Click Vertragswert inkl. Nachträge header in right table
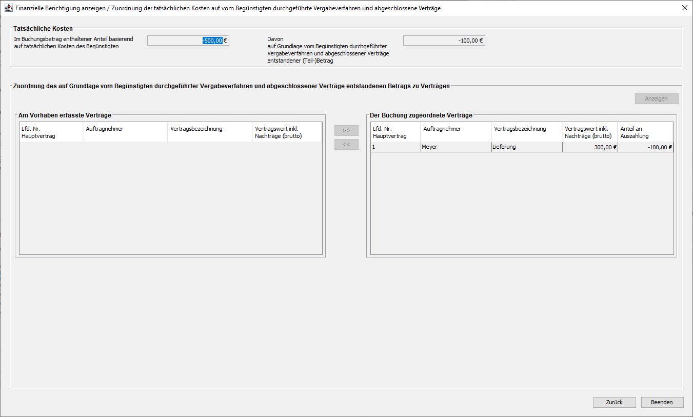 point(590,132)
